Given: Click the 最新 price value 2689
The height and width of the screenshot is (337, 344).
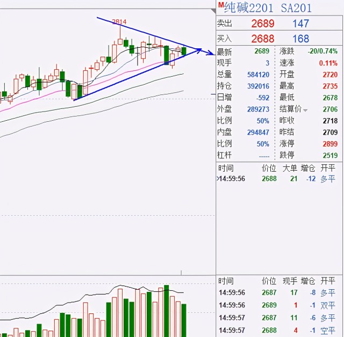Looking at the screenshot, I should (x=262, y=51).
